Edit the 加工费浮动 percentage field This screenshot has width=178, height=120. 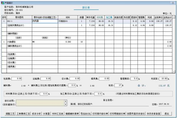(x=98, y=94)
